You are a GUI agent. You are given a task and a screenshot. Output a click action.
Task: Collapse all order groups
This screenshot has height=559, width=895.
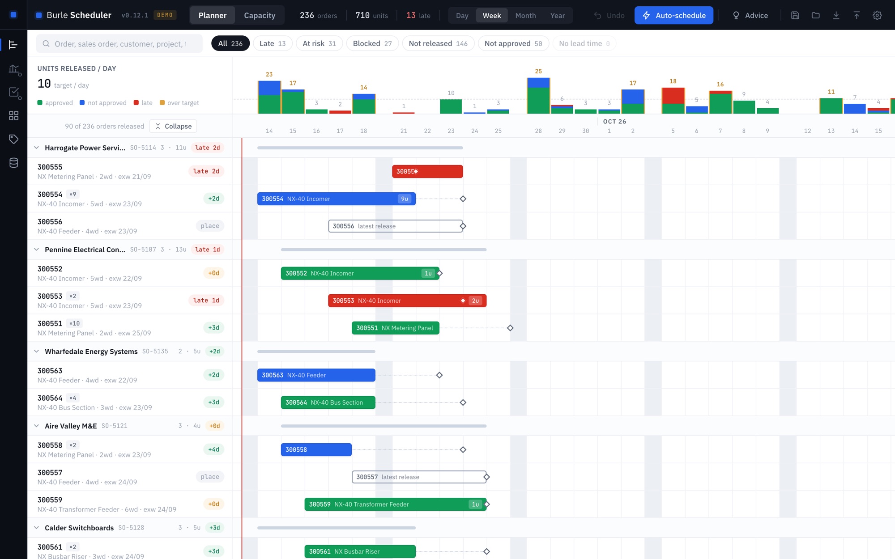point(173,126)
